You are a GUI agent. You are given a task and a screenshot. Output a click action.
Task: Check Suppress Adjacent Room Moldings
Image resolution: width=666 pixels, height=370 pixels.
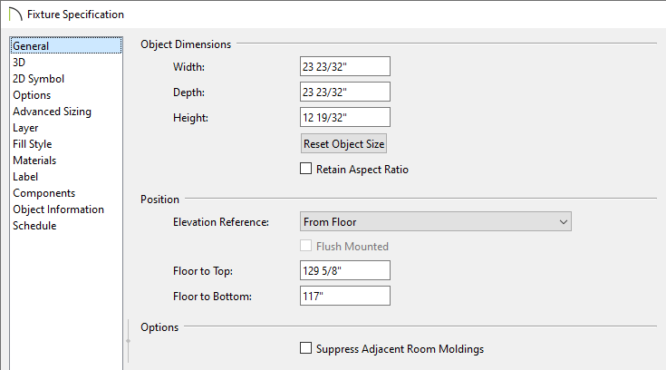[306, 348]
